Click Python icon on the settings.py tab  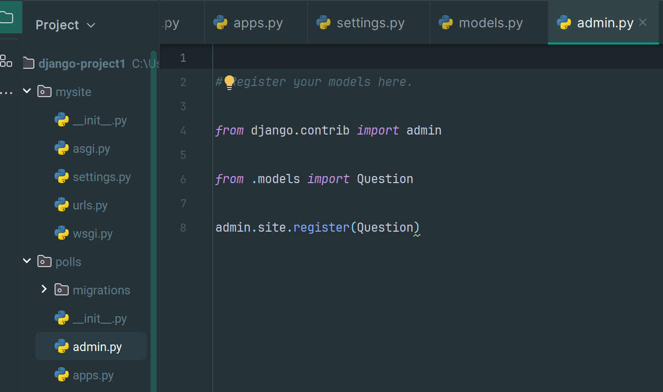[x=323, y=23]
